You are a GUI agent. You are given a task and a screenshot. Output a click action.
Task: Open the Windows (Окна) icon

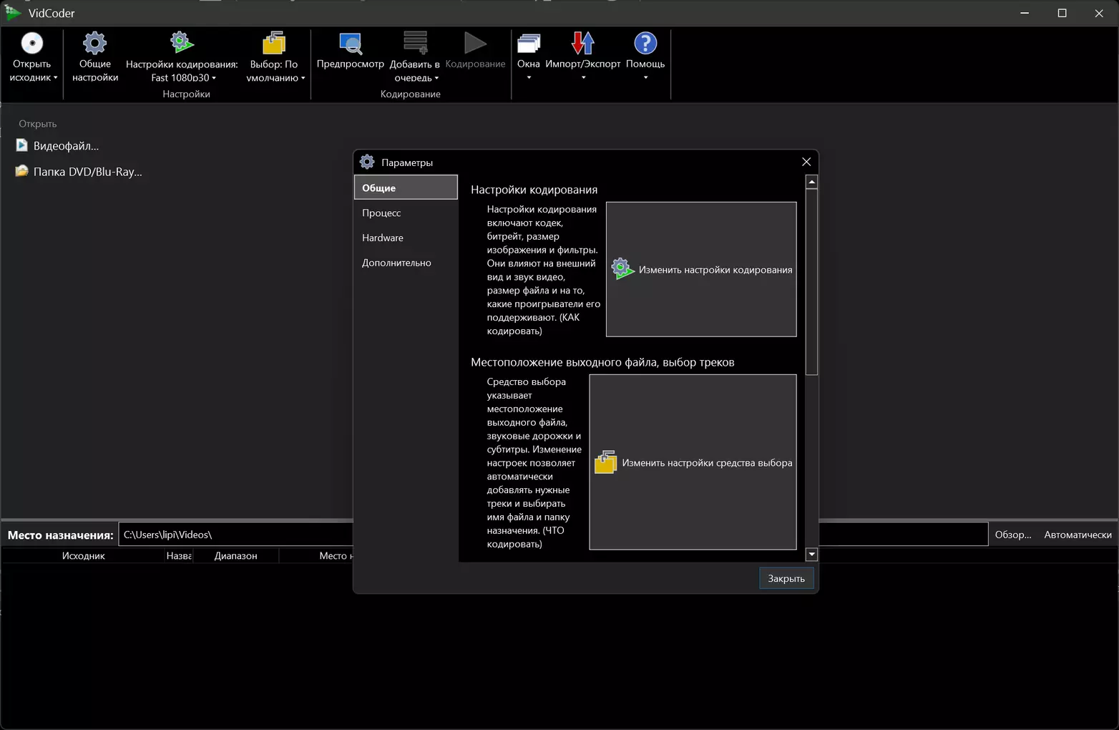[x=528, y=44]
